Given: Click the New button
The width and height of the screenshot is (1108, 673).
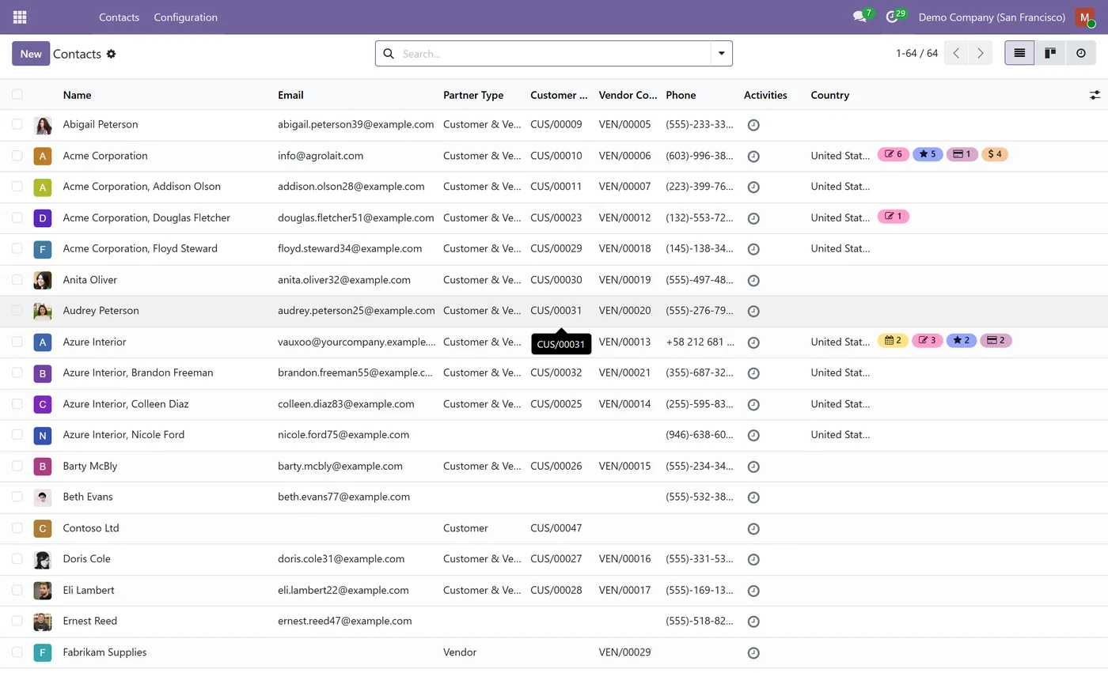Looking at the screenshot, I should click(31, 54).
